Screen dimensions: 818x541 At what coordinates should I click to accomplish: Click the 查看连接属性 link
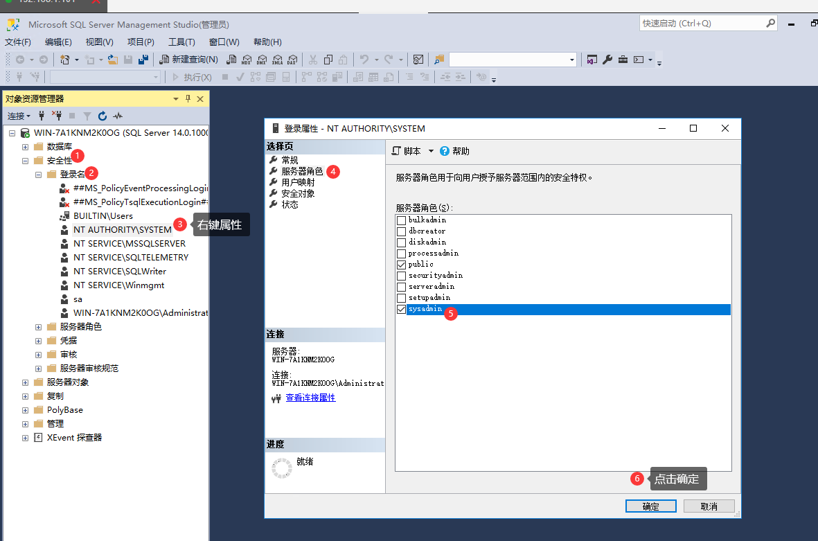coord(310,398)
